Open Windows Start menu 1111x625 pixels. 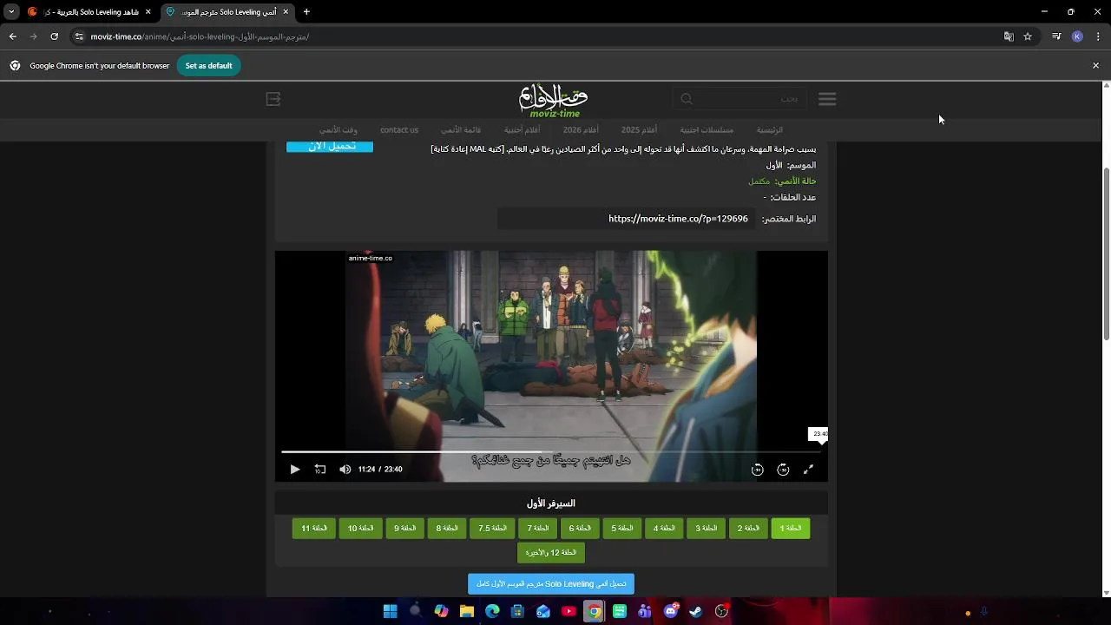390,611
